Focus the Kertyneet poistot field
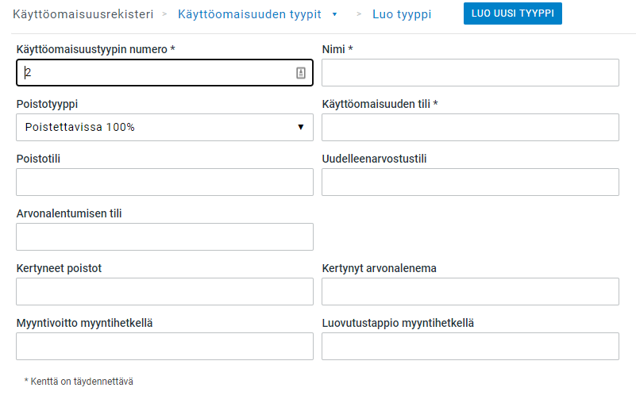Viewport: 636px width, 403px height. (x=164, y=291)
